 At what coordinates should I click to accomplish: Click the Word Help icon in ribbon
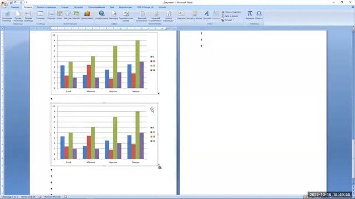(353, 7)
